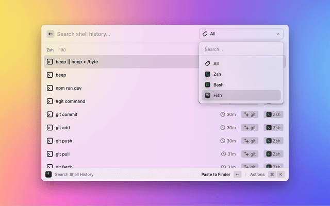Image resolution: width=330 pixels, height=206 pixels.
Task: Click the Search shell history field
Action: tap(124, 34)
